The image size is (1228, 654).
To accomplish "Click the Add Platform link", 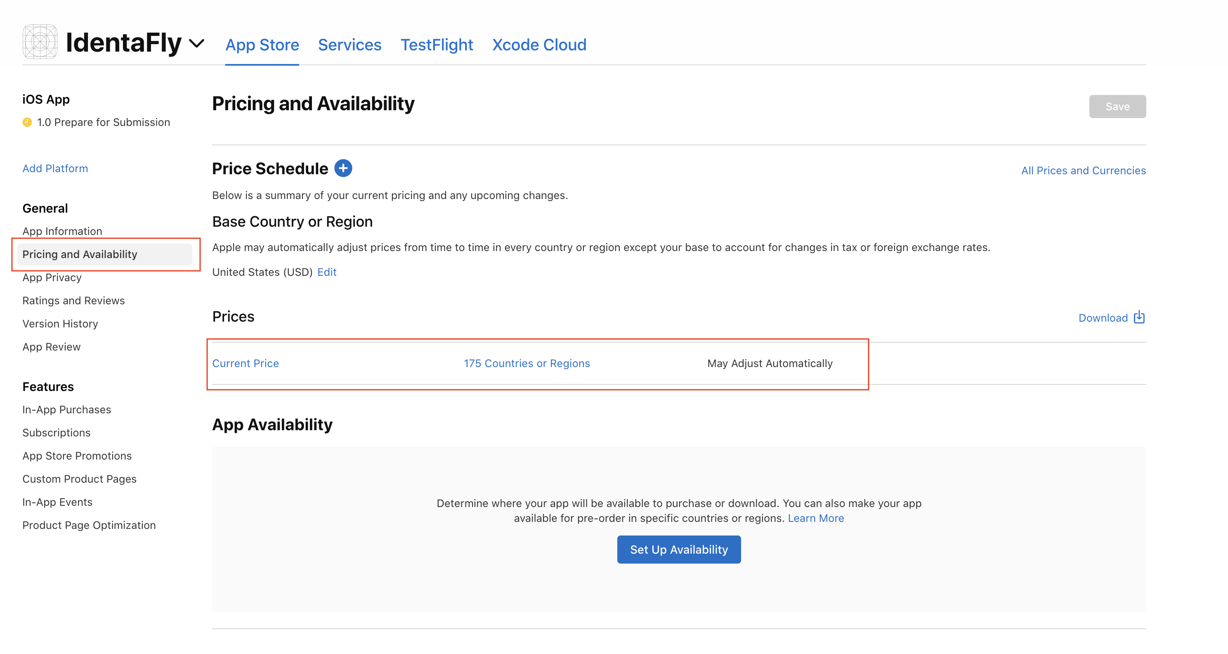I will pyautogui.click(x=55, y=168).
